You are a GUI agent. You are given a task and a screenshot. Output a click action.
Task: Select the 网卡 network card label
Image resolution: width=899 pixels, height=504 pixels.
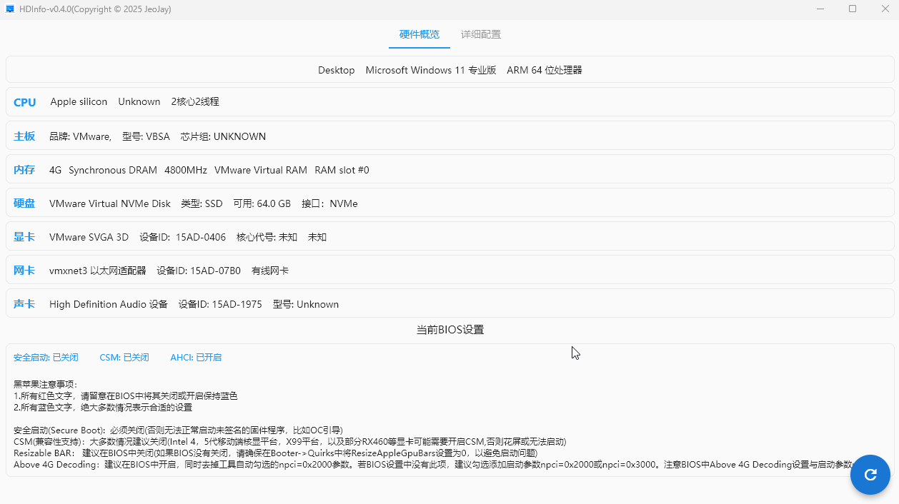point(24,271)
